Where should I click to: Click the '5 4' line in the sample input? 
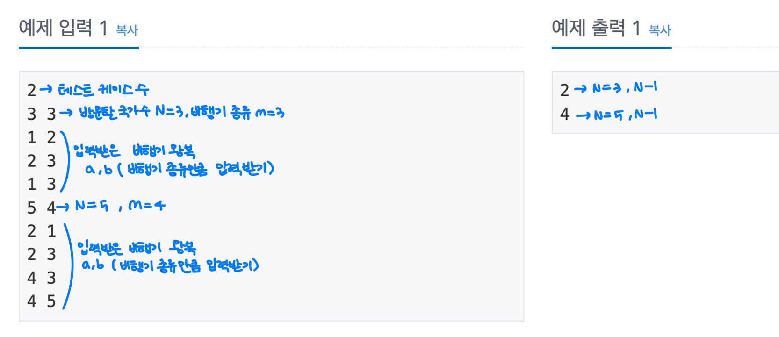click(42, 207)
